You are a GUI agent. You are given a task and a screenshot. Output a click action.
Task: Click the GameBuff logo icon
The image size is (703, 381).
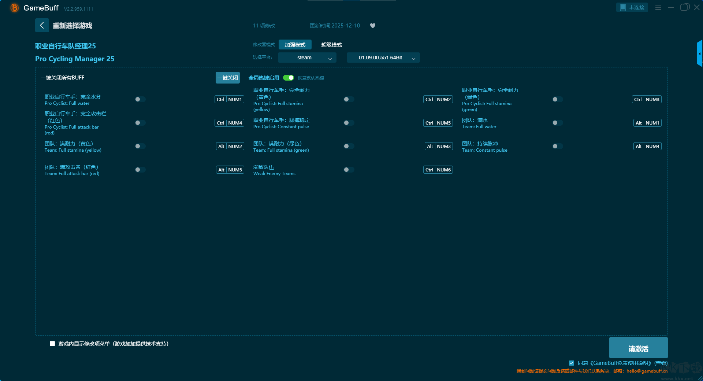[14, 8]
